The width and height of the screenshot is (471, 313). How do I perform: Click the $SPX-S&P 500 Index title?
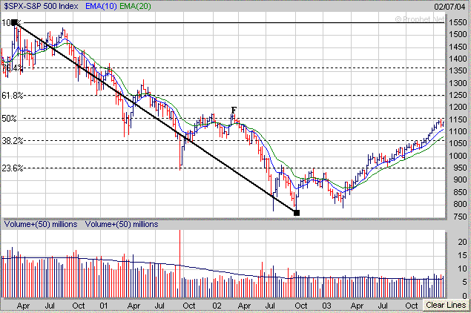click(x=41, y=7)
